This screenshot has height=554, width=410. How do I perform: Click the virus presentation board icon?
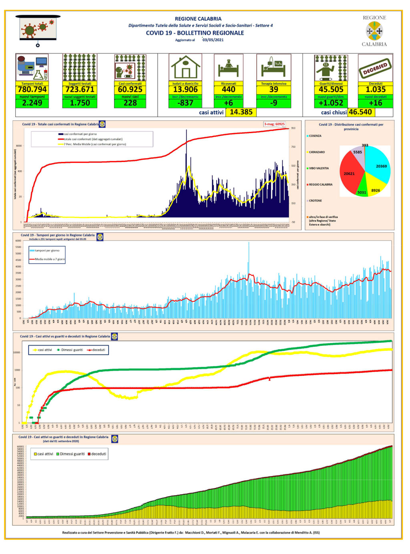38,31
